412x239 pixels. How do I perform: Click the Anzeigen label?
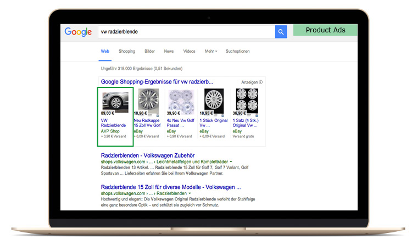click(249, 82)
